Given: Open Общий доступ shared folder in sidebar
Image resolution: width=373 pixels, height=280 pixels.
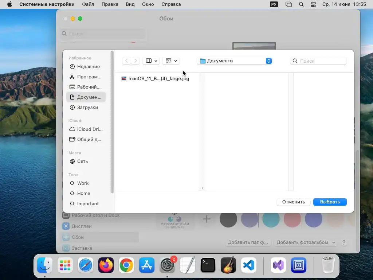Looking at the screenshot, I should pos(86,140).
